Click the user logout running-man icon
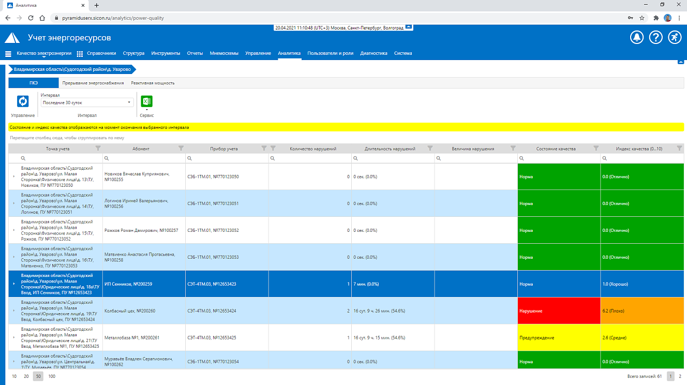The height and width of the screenshot is (385, 687). click(x=674, y=37)
